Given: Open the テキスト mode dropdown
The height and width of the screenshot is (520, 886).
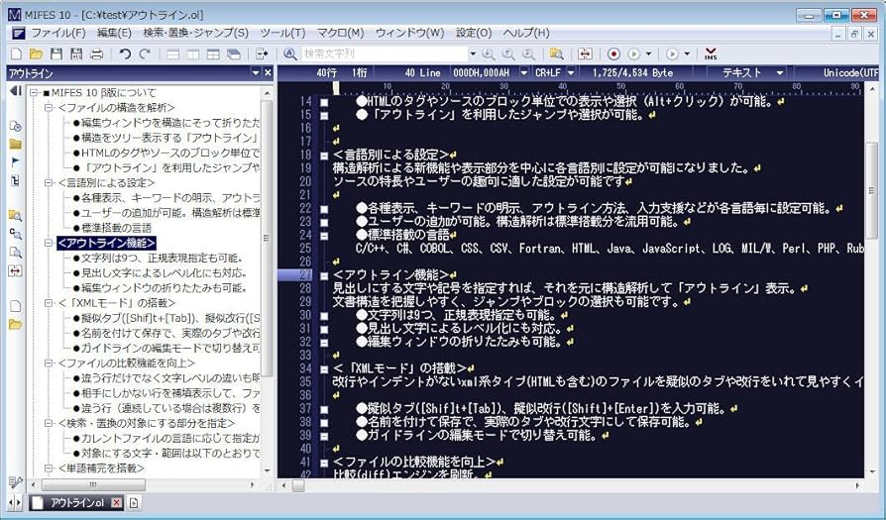Looking at the screenshot, I should (x=780, y=73).
